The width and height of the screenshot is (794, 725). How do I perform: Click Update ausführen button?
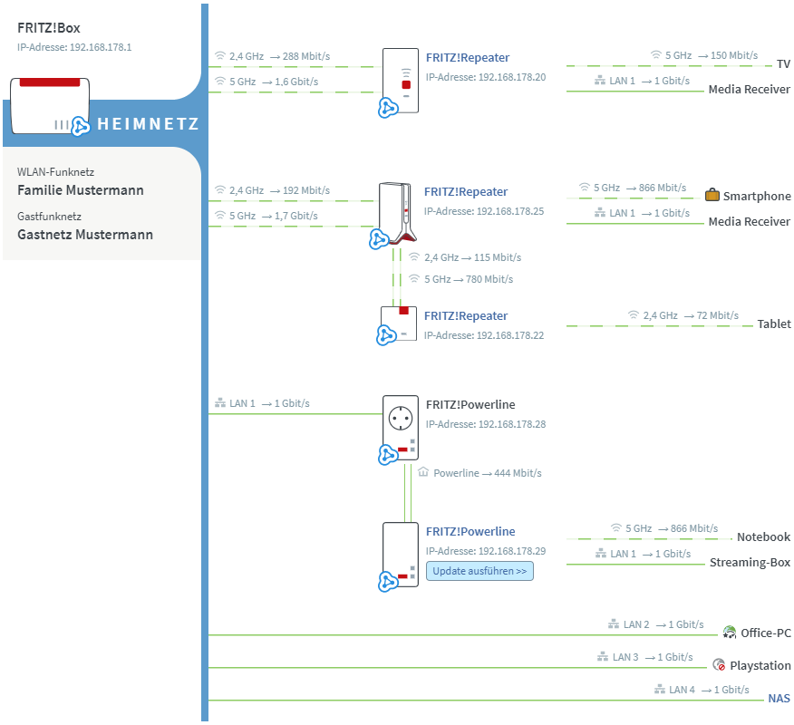[x=479, y=571]
